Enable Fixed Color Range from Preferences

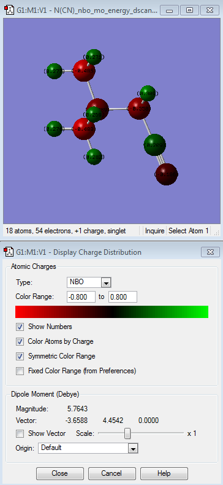point(20,371)
